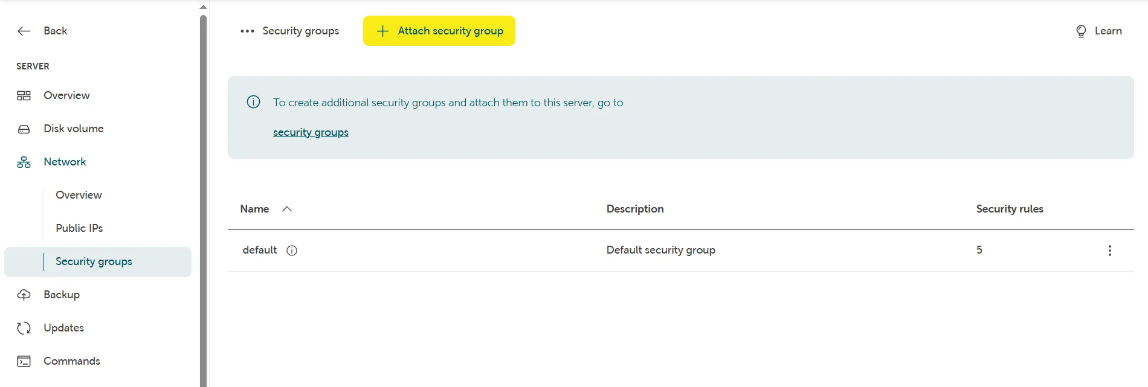1148x387 pixels.
Task: Switch to the Public IPs section
Action: coord(79,228)
